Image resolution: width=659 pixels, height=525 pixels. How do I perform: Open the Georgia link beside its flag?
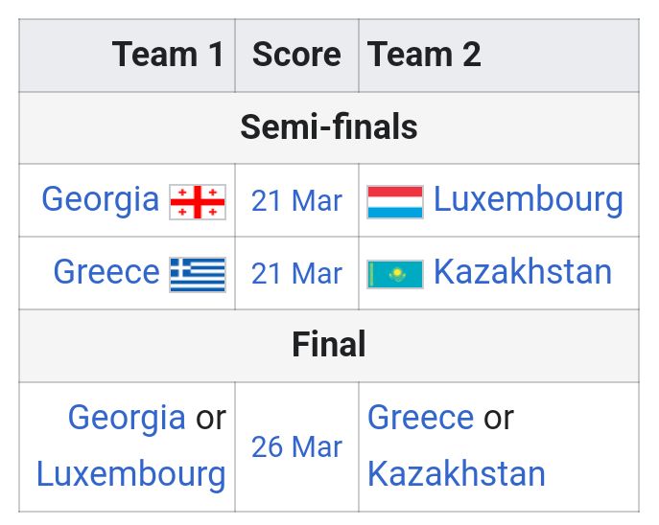click(101, 200)
